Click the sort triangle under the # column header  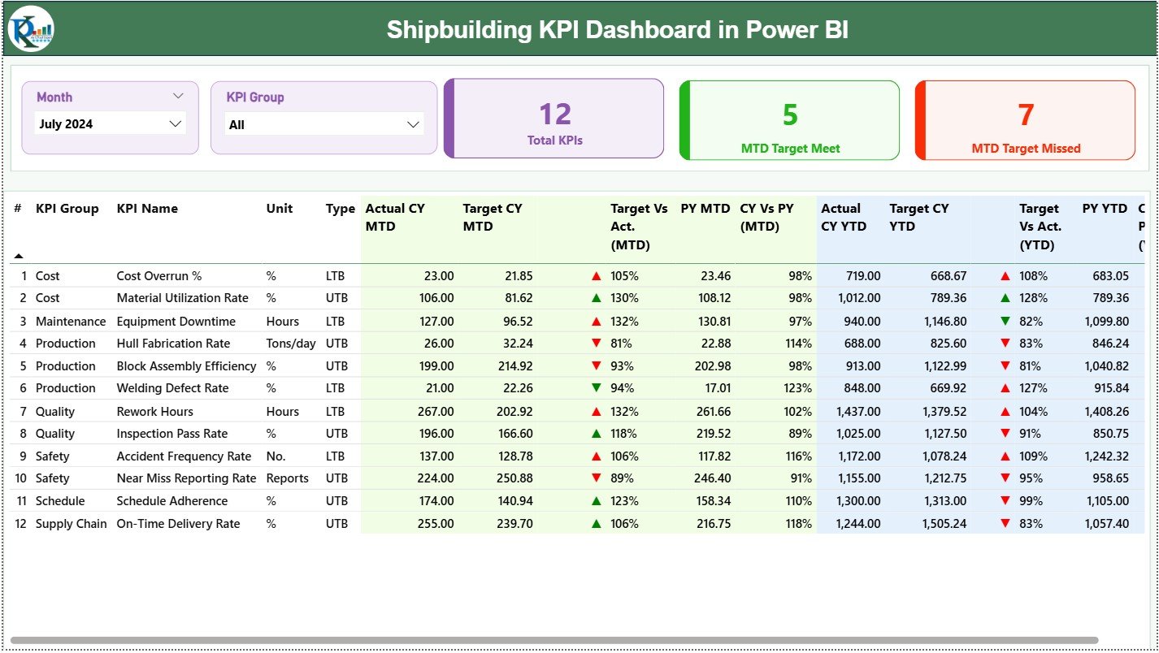tap(19, 254)
